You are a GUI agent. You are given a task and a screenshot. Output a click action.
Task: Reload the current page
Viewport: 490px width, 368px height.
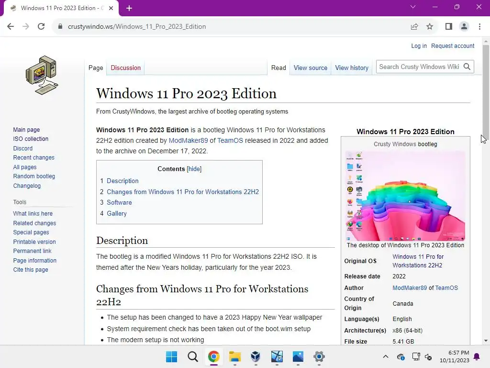pos(41,27)
